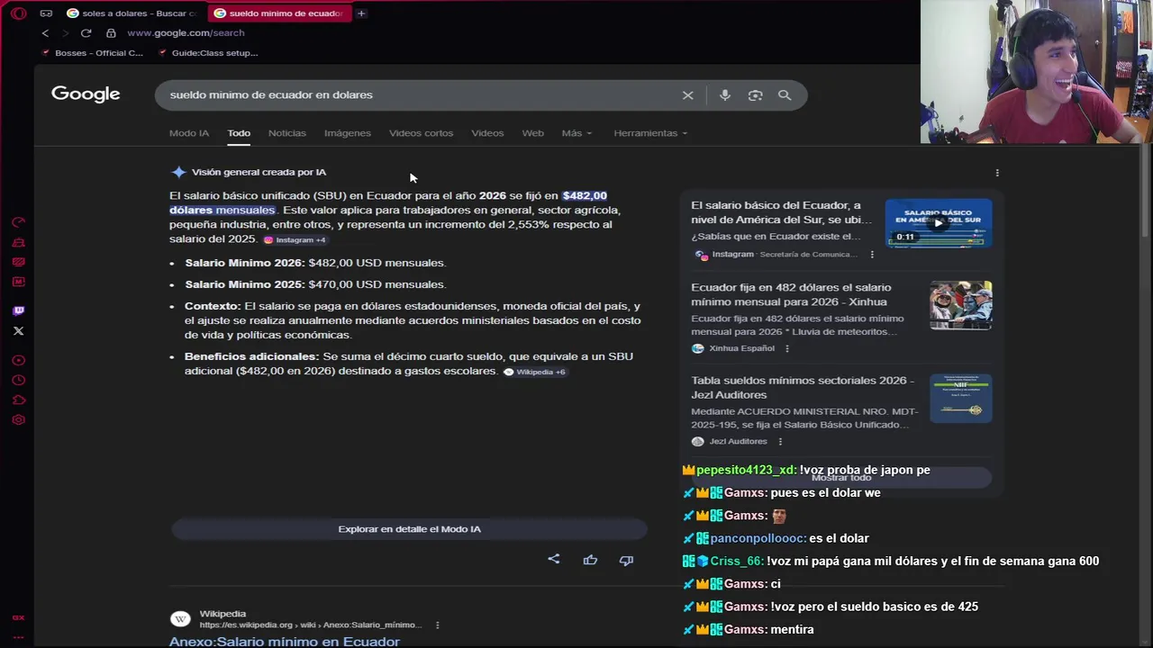
Task: Open AI overview three-dot options
Action: [x=997, y=173]
